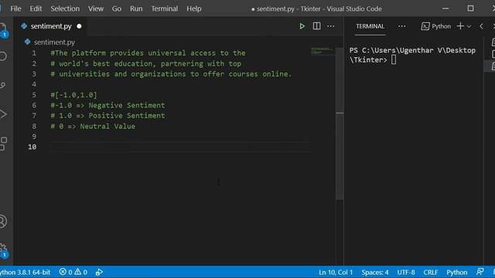Click the panel left chevron arrow
This screenshot has height=278, width=495.
481,26
